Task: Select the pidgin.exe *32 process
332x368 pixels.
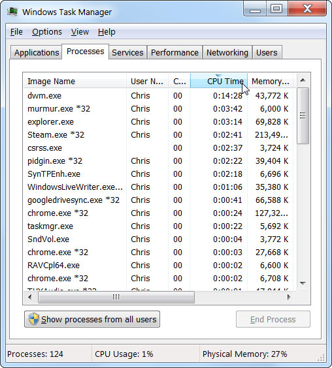Action: tap(158, 161)
